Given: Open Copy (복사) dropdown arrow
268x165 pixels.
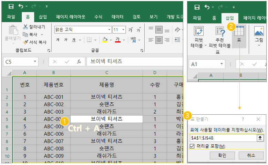Looking at the screenshot, I should pyautogui.click(x=42, y=34).
